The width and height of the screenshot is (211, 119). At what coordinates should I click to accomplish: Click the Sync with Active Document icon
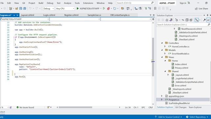(x=183, y=20)
